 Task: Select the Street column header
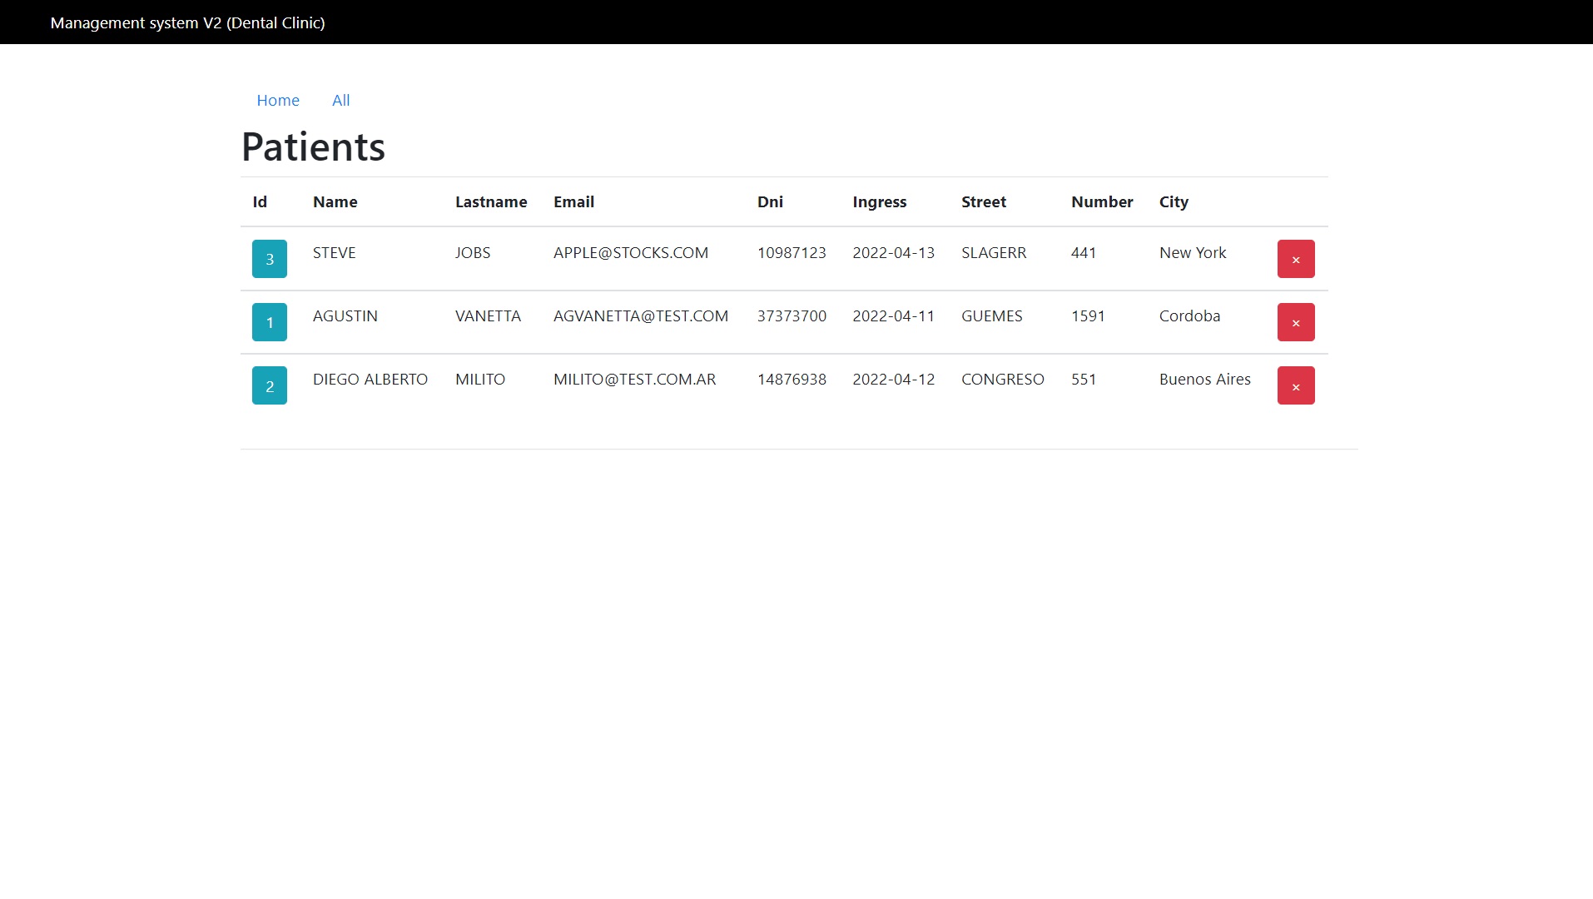click(x=984, y=201)
